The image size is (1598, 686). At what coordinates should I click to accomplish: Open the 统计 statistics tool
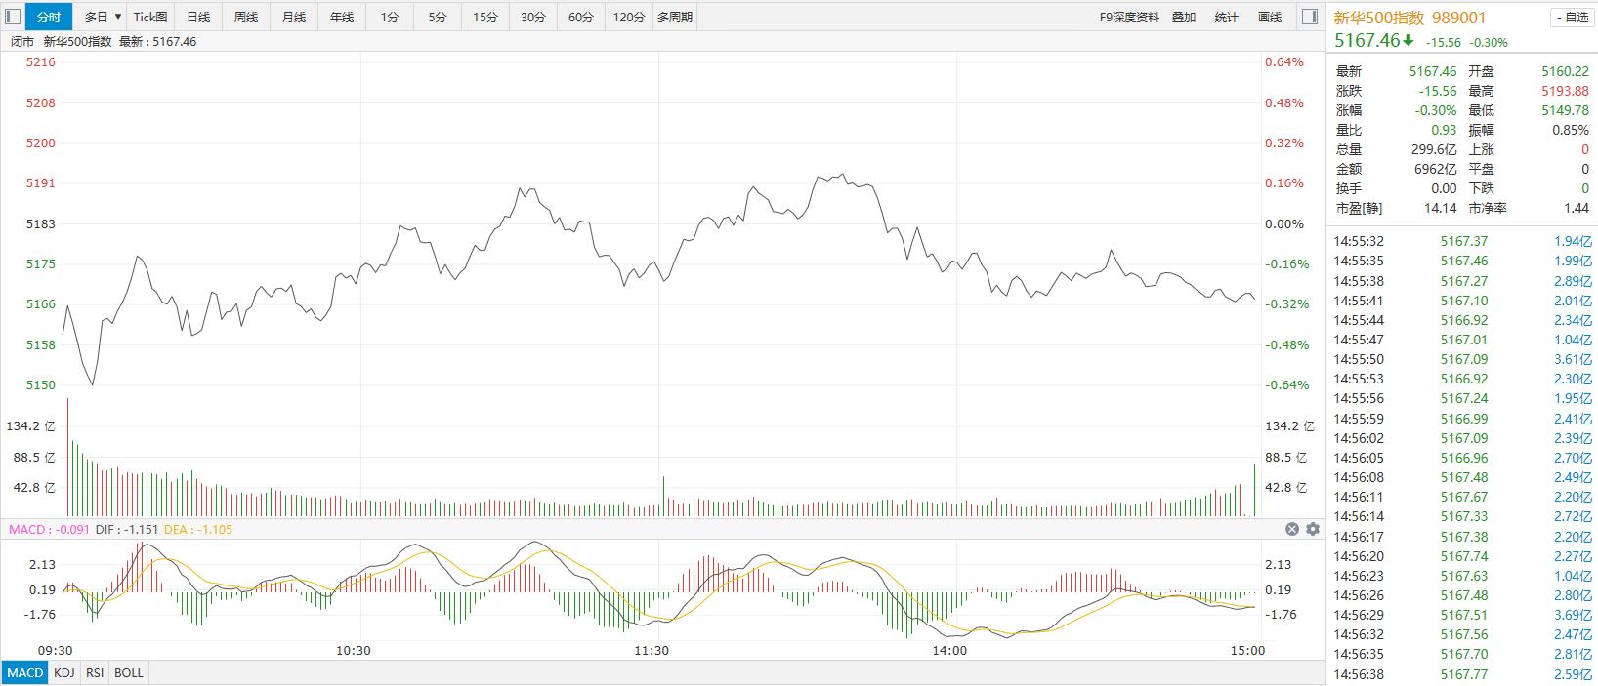[x=1226, y=17]
